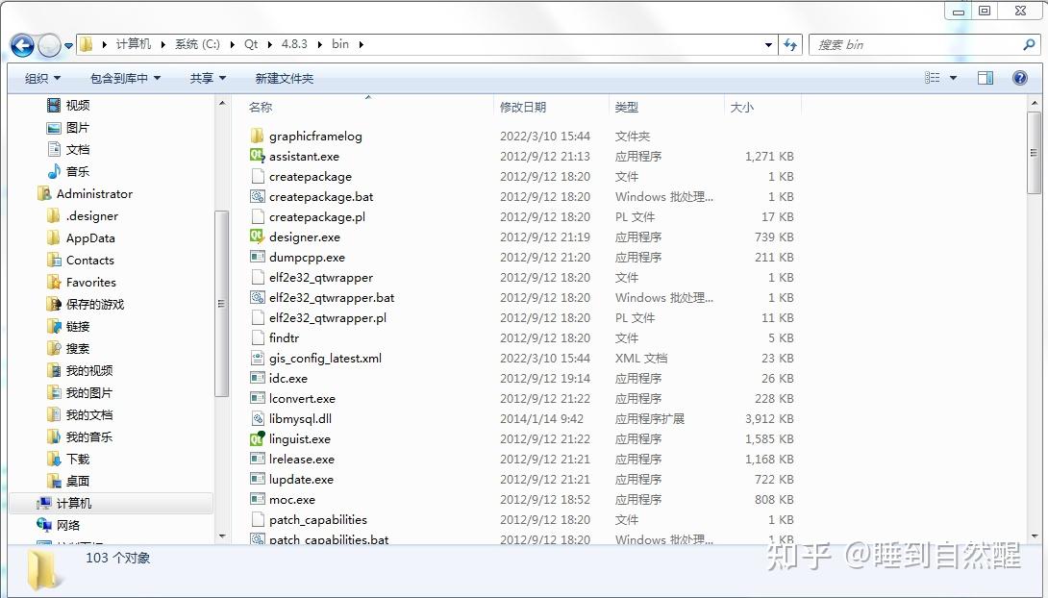Expand the arrow after Qt in breadcrumb
The height and width of the screenshot is (598, 1048).
coord(270,45)
